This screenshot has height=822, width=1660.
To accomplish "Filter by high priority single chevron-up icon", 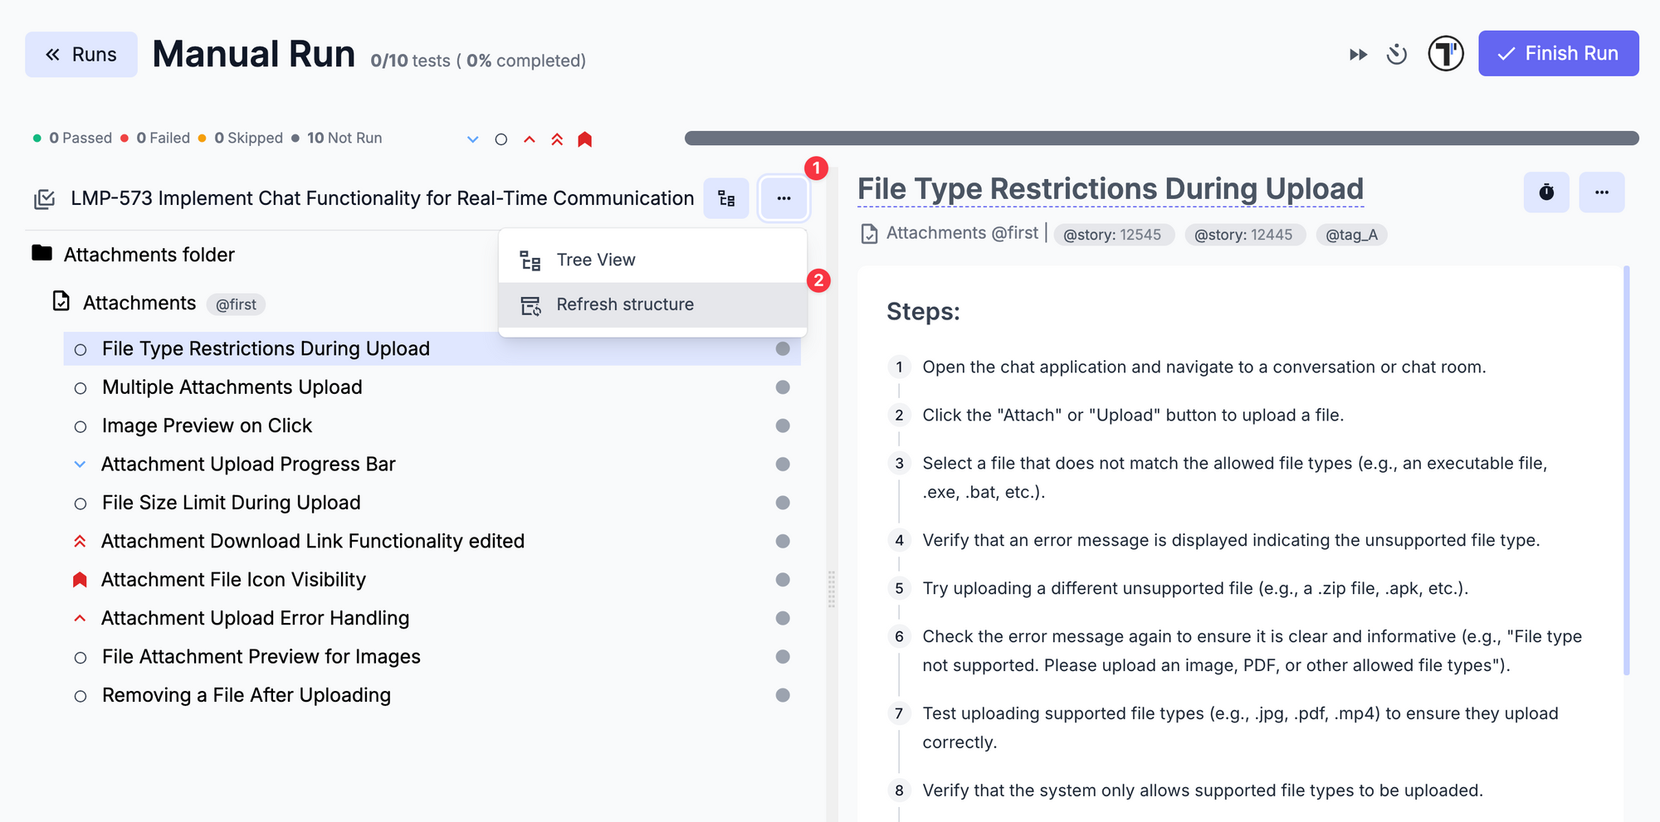I will pos(530,139).
